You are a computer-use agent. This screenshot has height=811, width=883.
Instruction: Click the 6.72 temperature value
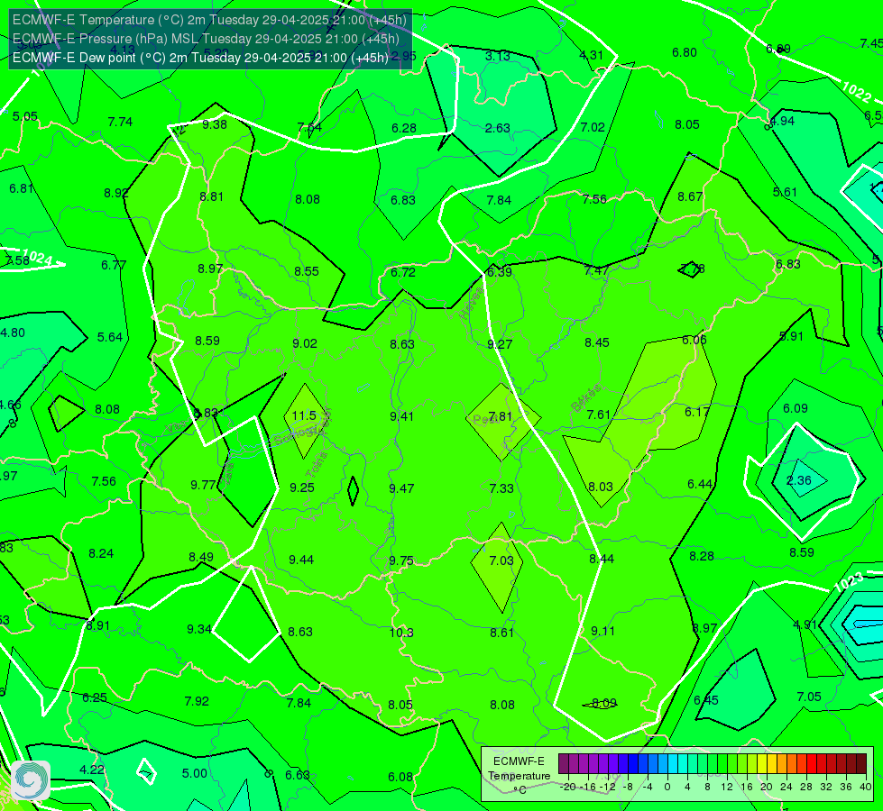coord(403,272)
